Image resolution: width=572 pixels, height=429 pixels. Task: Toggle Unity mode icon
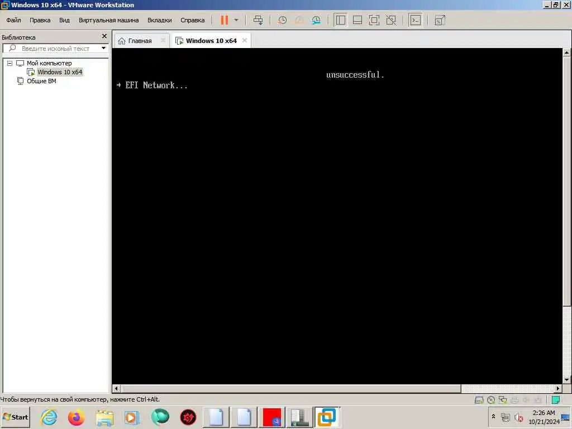[x=391, y=20]
